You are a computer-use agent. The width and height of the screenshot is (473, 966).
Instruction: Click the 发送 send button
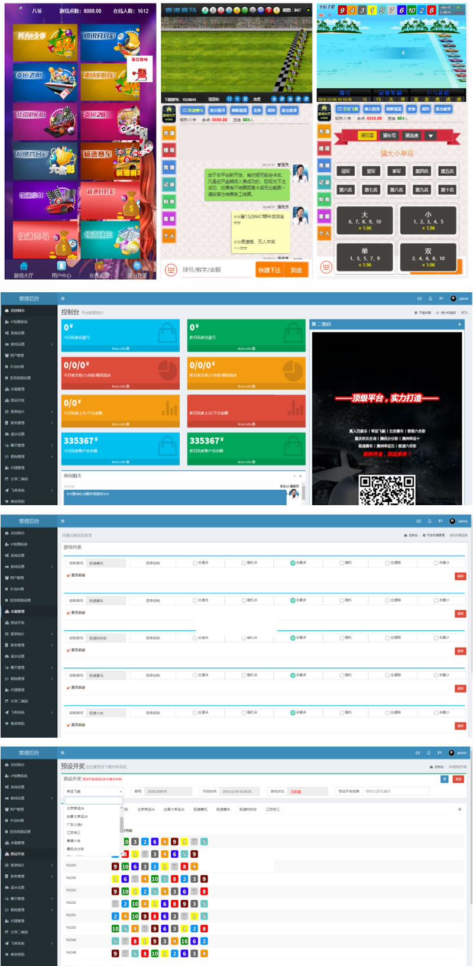[x=296, y=270]
